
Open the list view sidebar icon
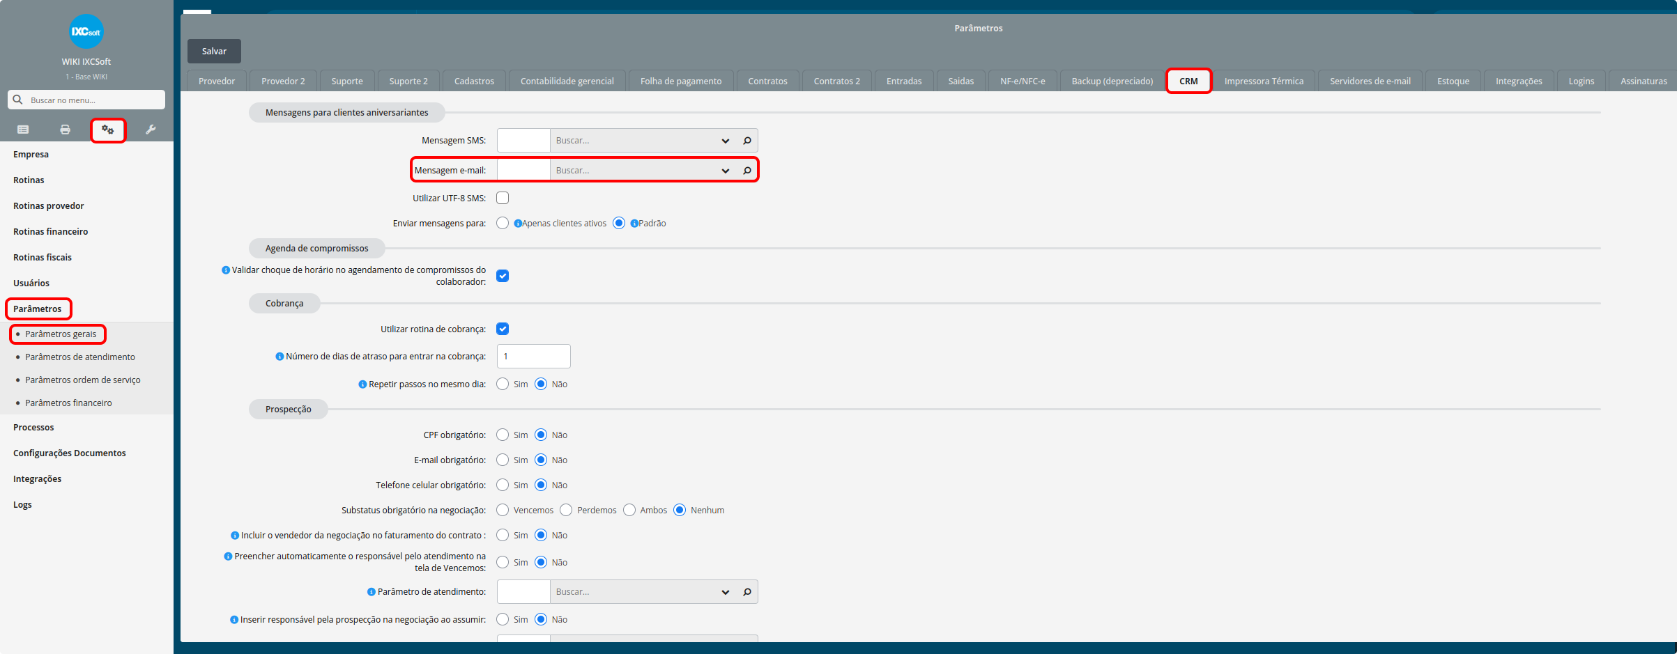[23, 130]
